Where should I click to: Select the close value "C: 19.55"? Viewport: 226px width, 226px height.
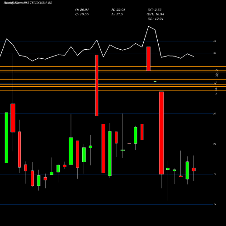click(82, 14)
